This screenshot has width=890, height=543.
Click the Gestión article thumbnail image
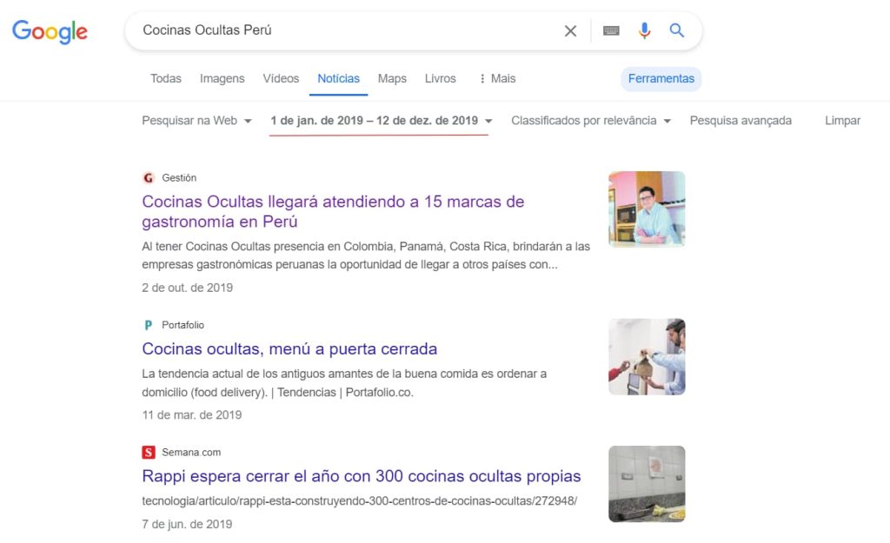[x=647, y=209]
